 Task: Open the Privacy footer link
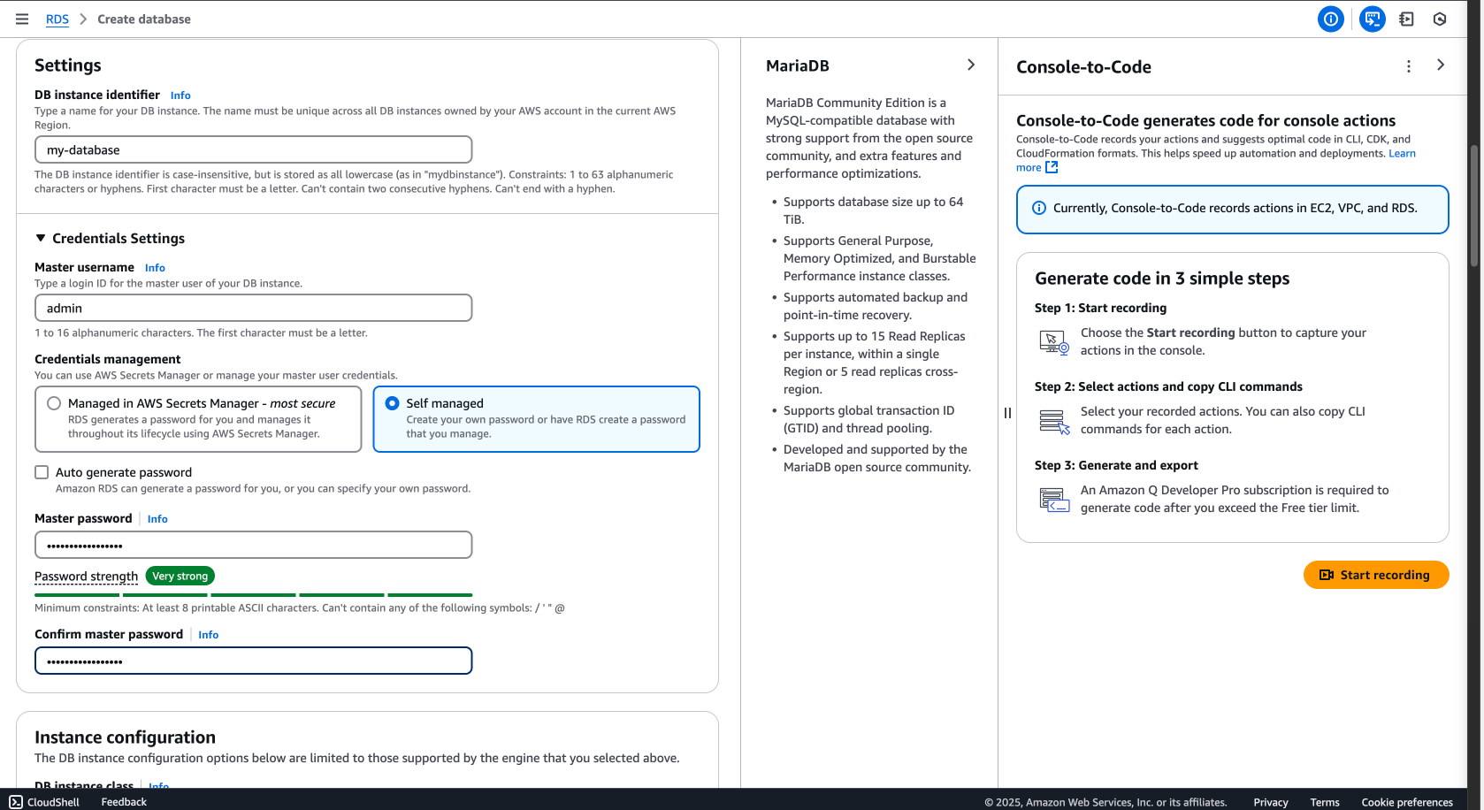(x=1271, y=803)
